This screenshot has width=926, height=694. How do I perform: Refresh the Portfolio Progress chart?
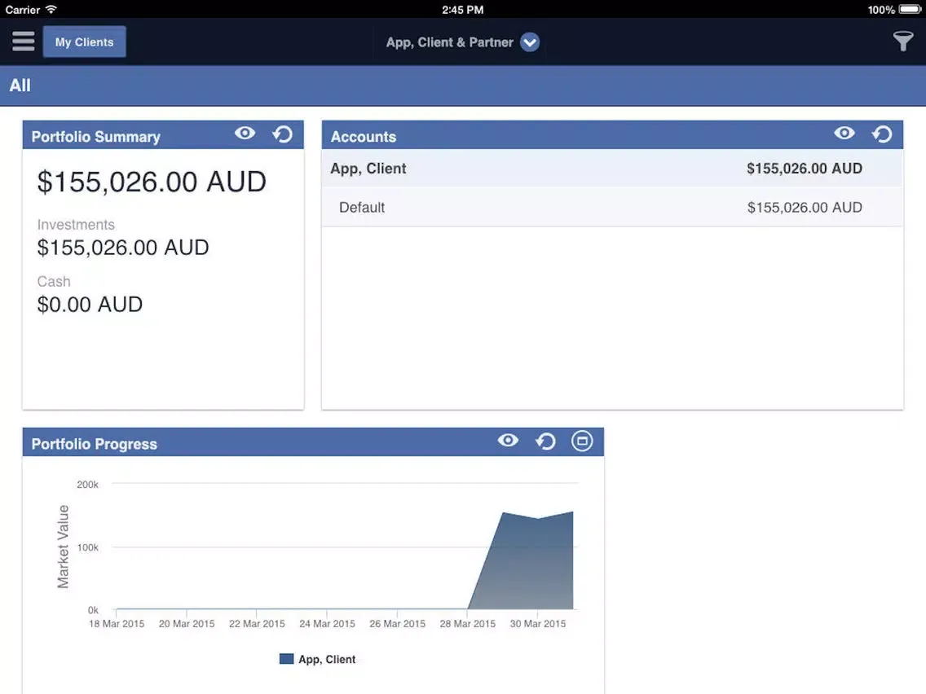[545, 441]
